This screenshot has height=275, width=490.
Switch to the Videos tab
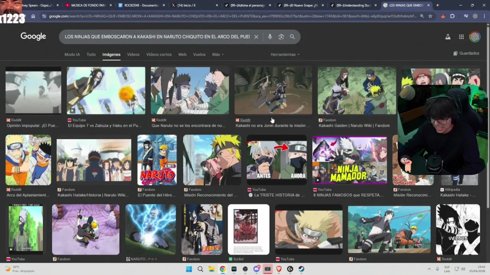click(x=133, y=55)
